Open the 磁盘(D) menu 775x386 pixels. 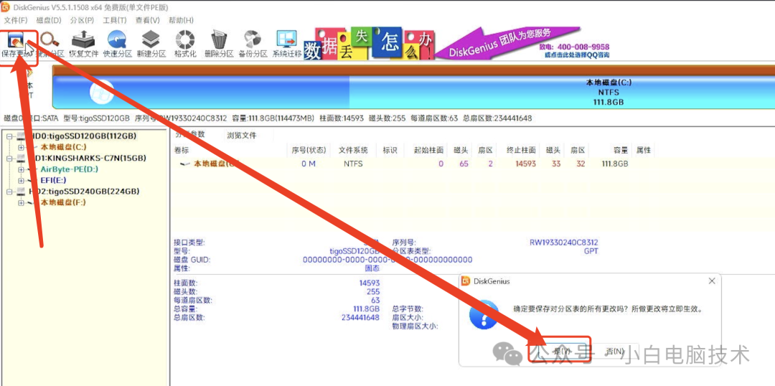(x=49, y=20)
